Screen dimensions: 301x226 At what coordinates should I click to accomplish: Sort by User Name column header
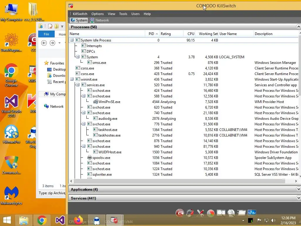point(236,34)
